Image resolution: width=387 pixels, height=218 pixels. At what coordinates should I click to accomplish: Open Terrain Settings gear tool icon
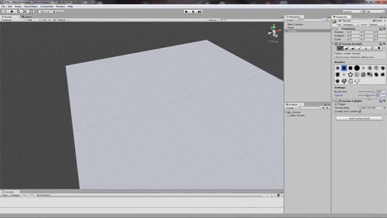(379, 48)
